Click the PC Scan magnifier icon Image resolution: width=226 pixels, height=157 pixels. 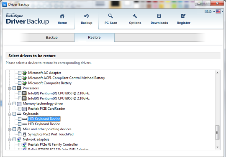point(110,16)
